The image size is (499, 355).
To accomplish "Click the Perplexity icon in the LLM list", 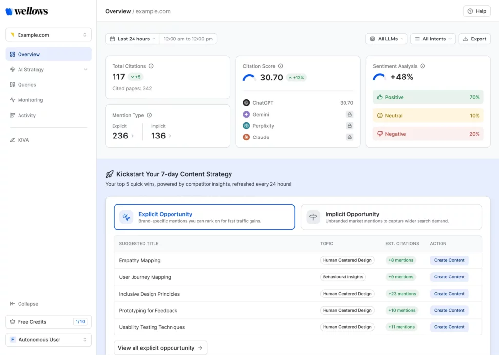I will (x=246, y=126).
